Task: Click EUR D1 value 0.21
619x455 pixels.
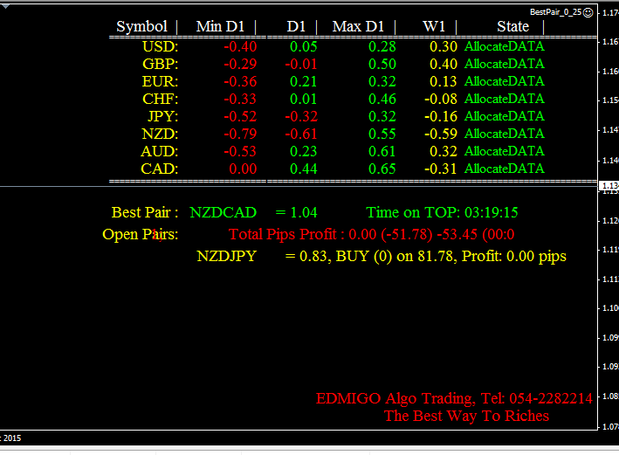Action: point(304,81)
